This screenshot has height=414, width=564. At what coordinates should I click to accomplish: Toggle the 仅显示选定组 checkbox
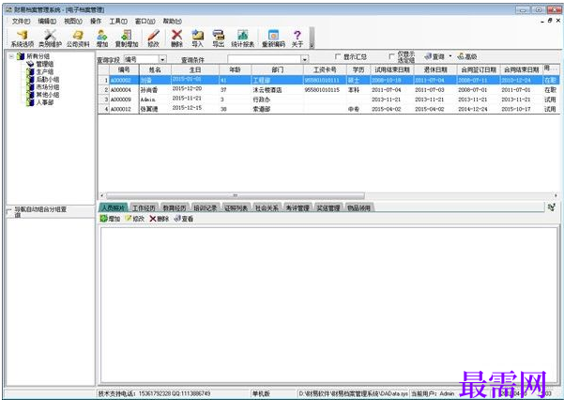pos(391,56)
